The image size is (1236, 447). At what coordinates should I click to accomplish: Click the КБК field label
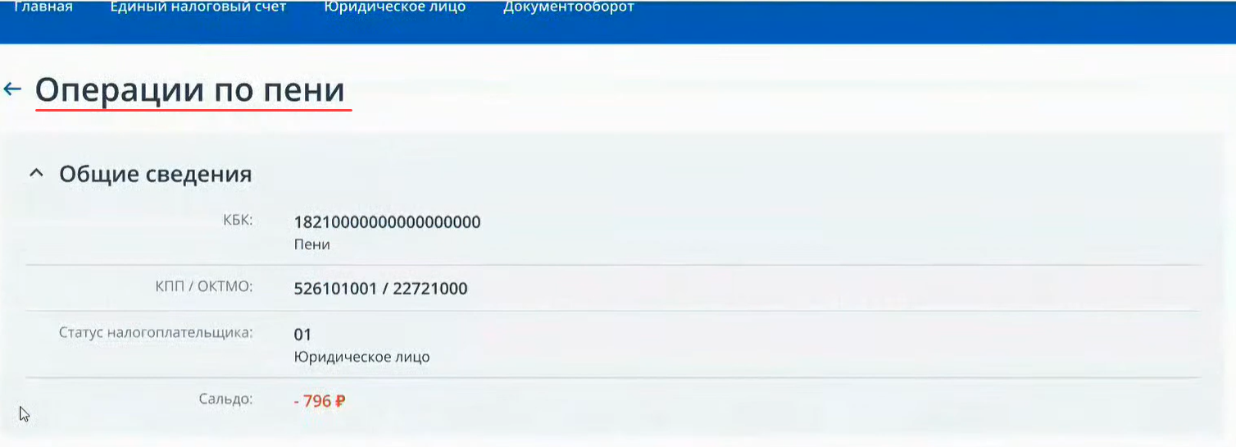tap(238, 220)
